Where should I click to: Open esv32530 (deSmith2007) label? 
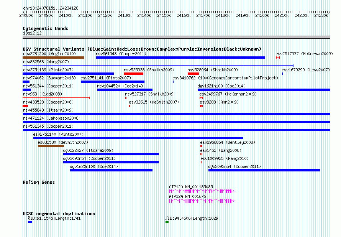point(63,142)
